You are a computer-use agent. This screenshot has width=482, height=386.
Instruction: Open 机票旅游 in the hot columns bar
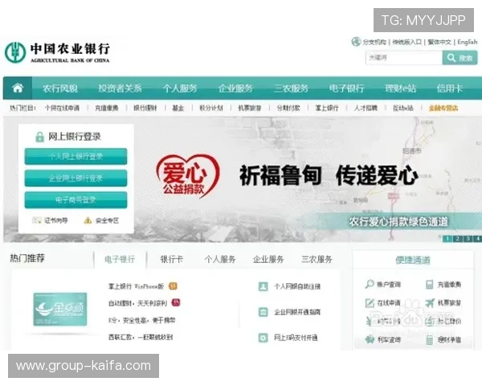(250, 108)
